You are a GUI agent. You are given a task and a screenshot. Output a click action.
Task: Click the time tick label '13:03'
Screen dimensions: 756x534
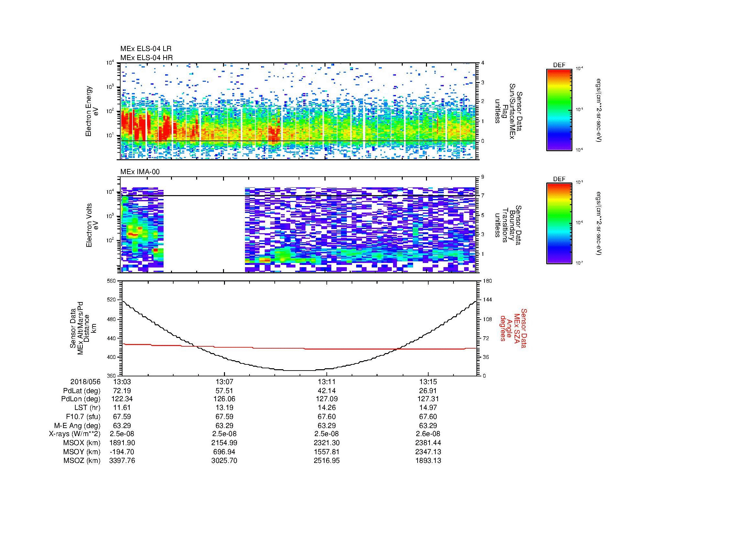click(x=122, y=382)
